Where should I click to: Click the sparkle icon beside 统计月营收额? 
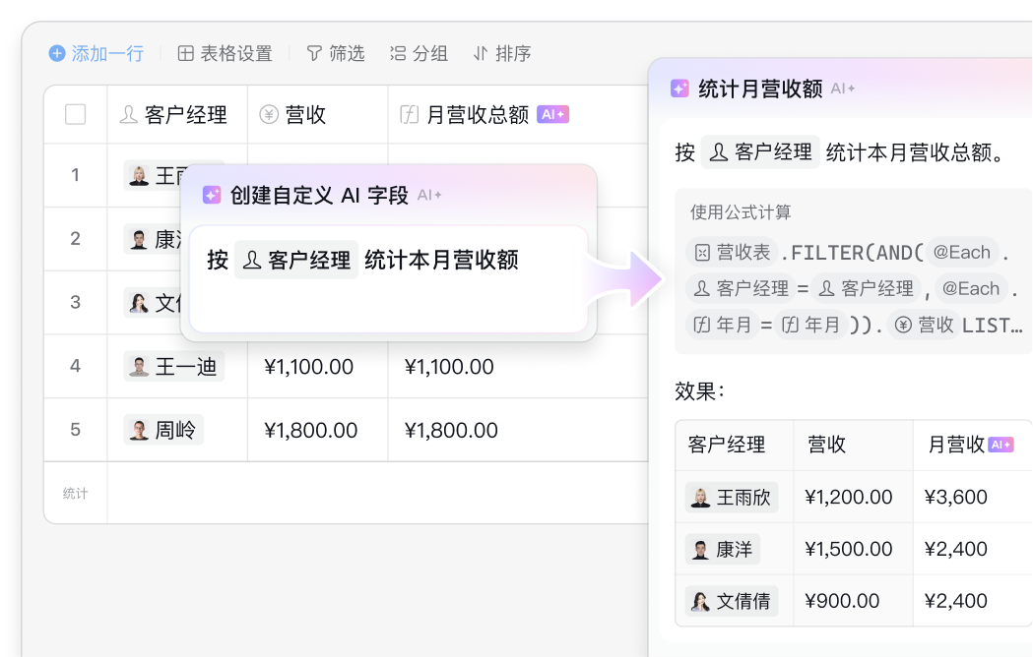(x=679, y=89)
